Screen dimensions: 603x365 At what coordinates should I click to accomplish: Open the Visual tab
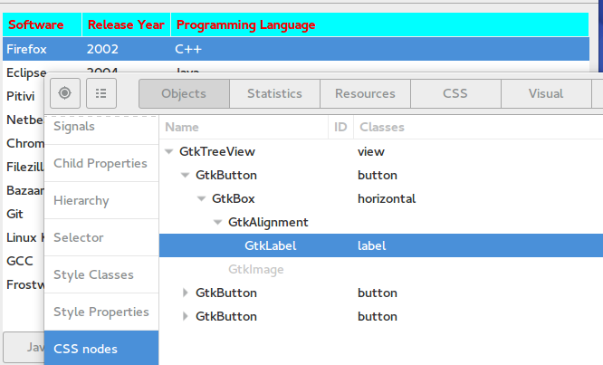tap(546, 93)
